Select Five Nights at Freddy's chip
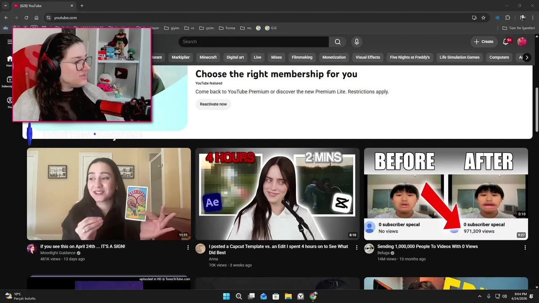539x303 pixels. click(410, 57)
